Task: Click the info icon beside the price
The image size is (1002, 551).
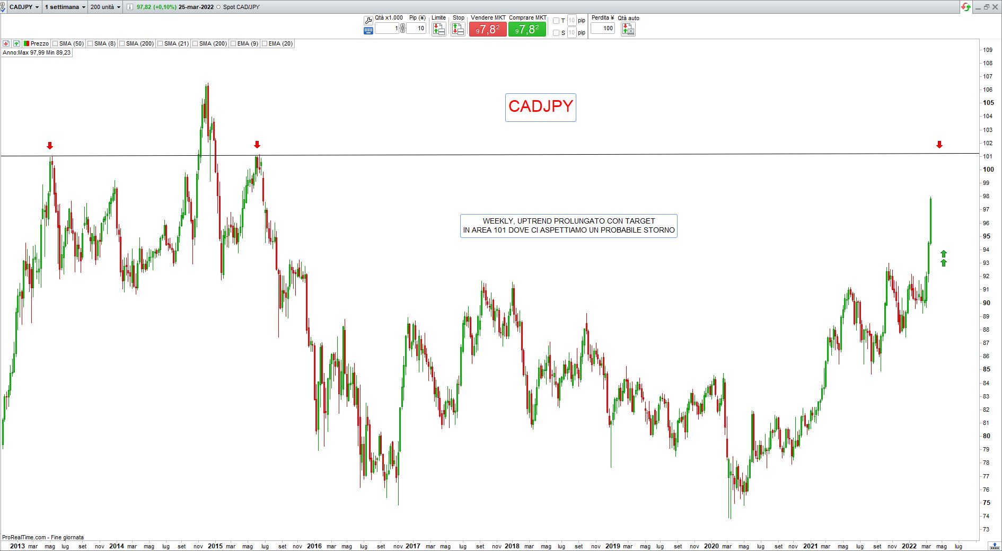Action: [x=130, y=7]
